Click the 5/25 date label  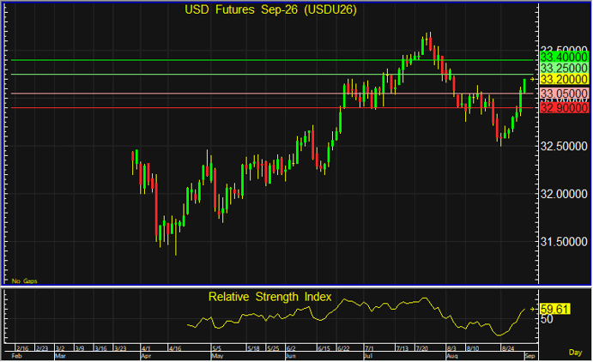[x=273, y=348]
